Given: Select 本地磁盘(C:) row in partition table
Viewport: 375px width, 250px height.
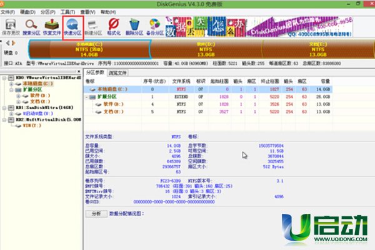Looking at the screenshot, I should coord(208,89).
